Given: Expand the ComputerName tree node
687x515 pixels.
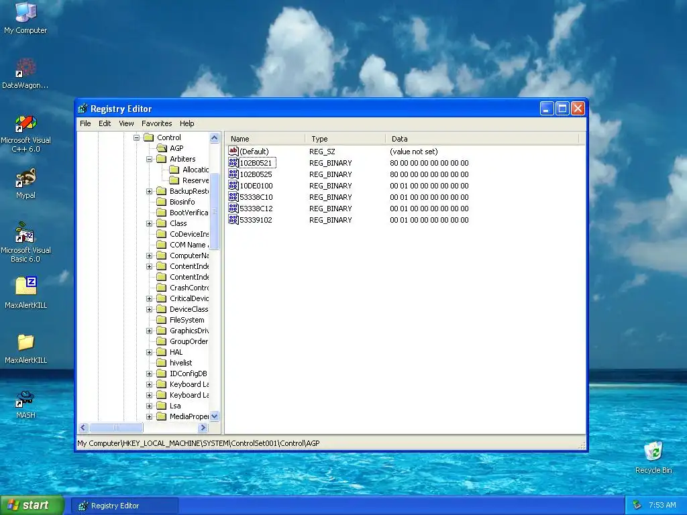Looking at the screenshot, I should 149,255.
